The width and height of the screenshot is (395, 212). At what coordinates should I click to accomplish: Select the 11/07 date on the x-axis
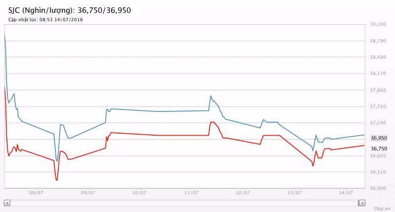click(x=191, y=193)
